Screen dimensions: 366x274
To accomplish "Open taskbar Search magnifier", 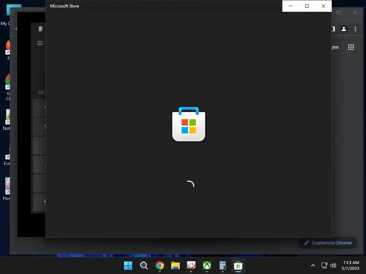I will point(144,265).
